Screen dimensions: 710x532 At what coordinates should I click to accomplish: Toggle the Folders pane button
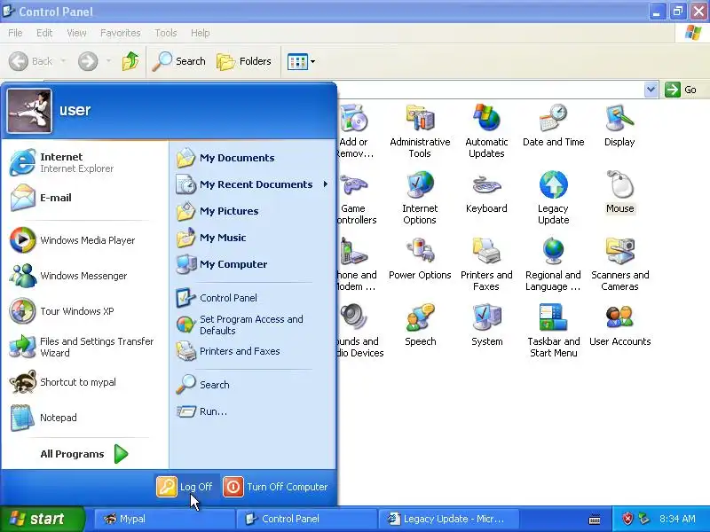click(x=244, y=61)
